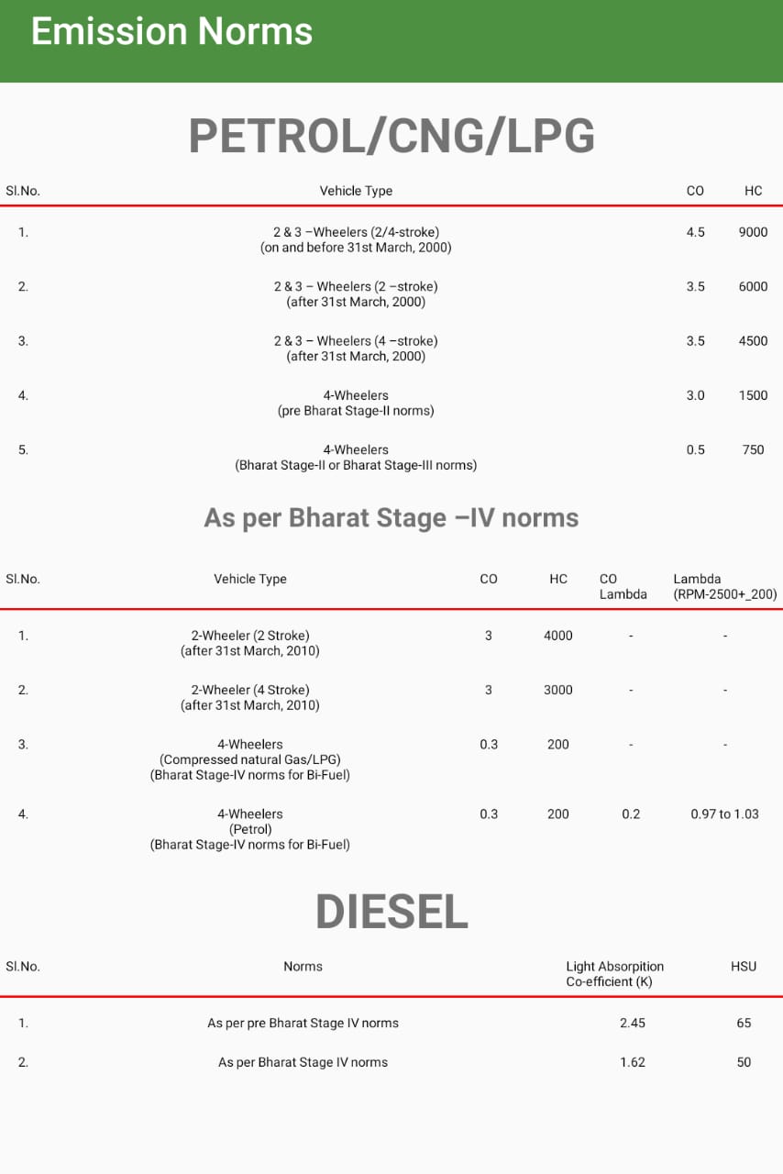Select the 4-Wheelers pre Bharat Stage-II row
The width and height of the screenshot is (783, 1174).
click(356, 403)
